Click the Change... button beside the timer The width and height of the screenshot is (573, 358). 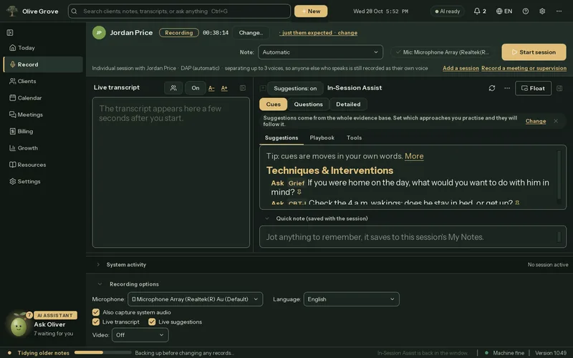pyautogui.click(x=251, y=32)
